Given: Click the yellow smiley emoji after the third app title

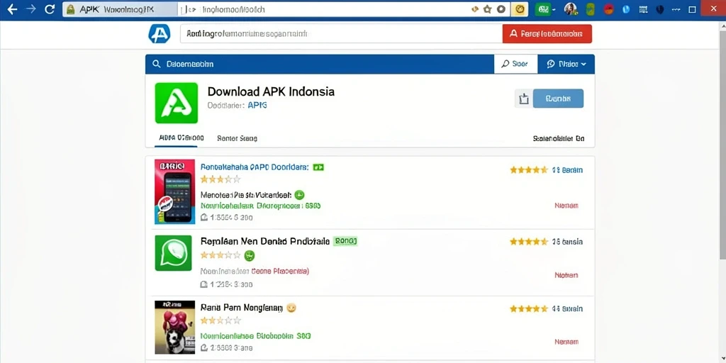Looking at the screenshot, I should [291, 308].
